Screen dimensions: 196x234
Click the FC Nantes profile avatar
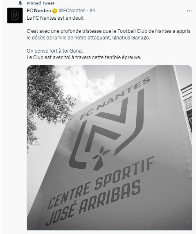click(x=15, y=15)
